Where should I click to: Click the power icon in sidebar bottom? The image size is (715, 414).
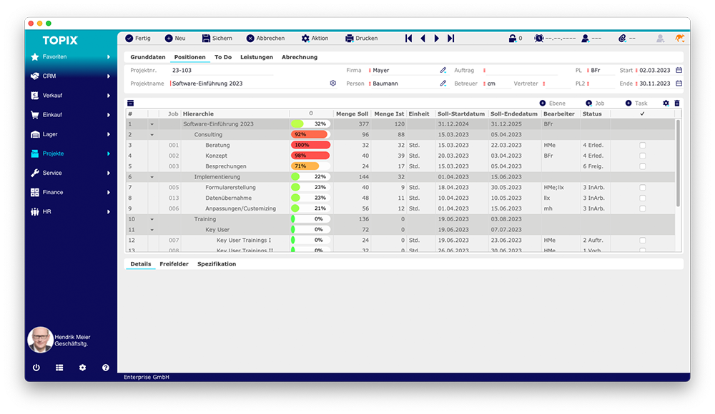click(x=36, y=368)
